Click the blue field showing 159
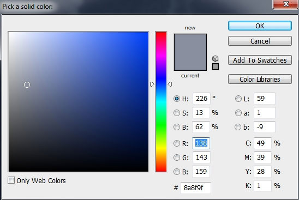Viewport: 299px width, 200px height. 201,172
